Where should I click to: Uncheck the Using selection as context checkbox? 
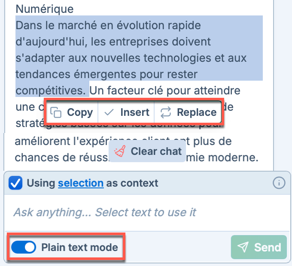click(x=16, y=183)
